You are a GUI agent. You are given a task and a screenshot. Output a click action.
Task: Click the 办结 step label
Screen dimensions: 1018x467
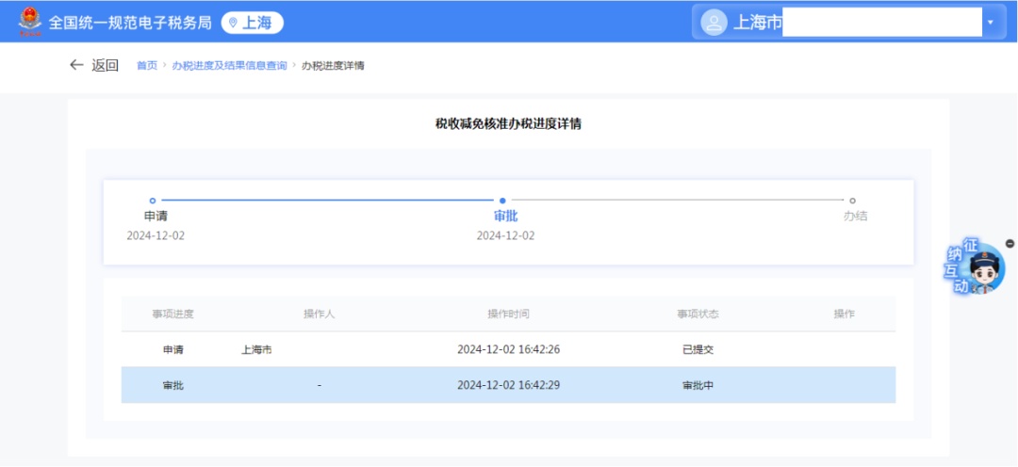855,216
